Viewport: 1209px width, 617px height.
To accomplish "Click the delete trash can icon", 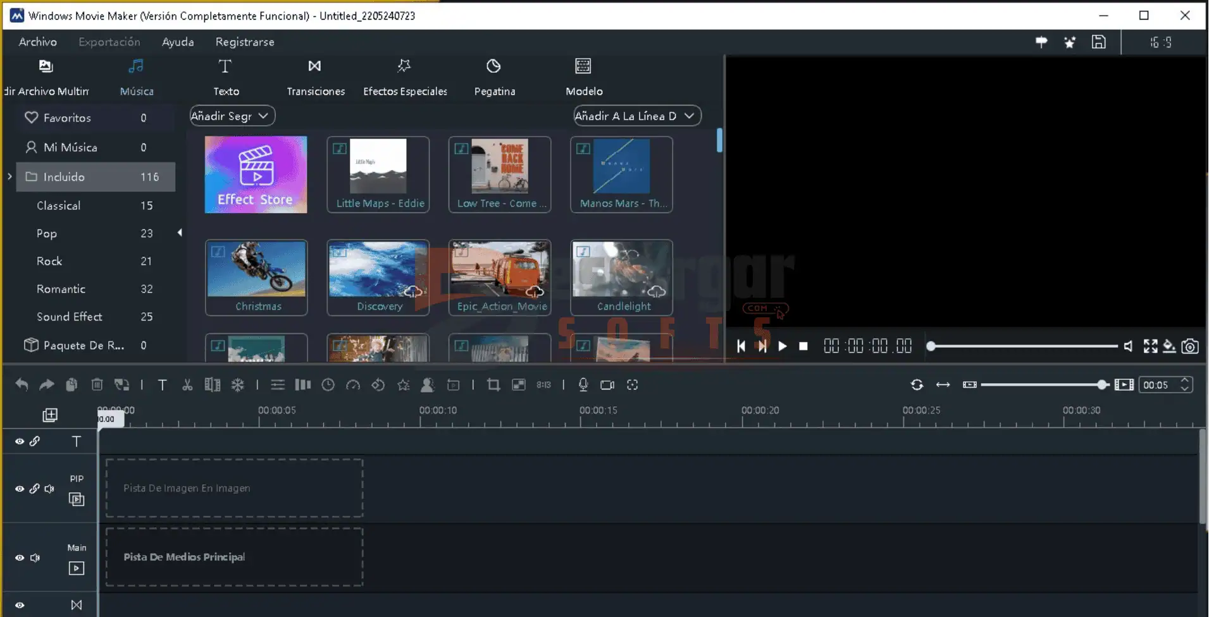I will pos(97,384).
